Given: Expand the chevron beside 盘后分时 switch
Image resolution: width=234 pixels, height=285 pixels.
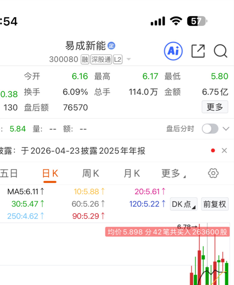Looking at the screenshot, I should coord(226,129).
